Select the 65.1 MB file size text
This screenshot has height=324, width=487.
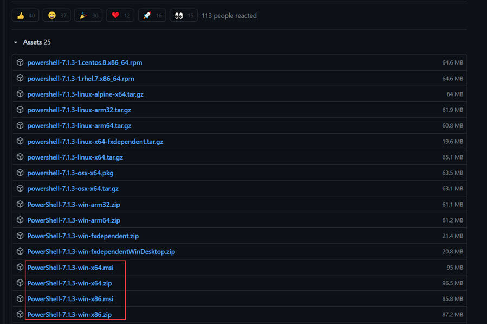pos(453,157)
